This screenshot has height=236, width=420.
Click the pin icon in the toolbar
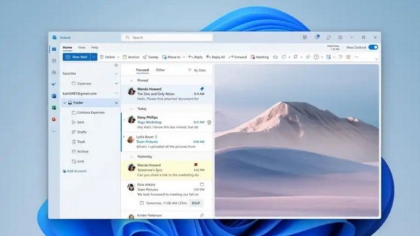click(308, 57)
